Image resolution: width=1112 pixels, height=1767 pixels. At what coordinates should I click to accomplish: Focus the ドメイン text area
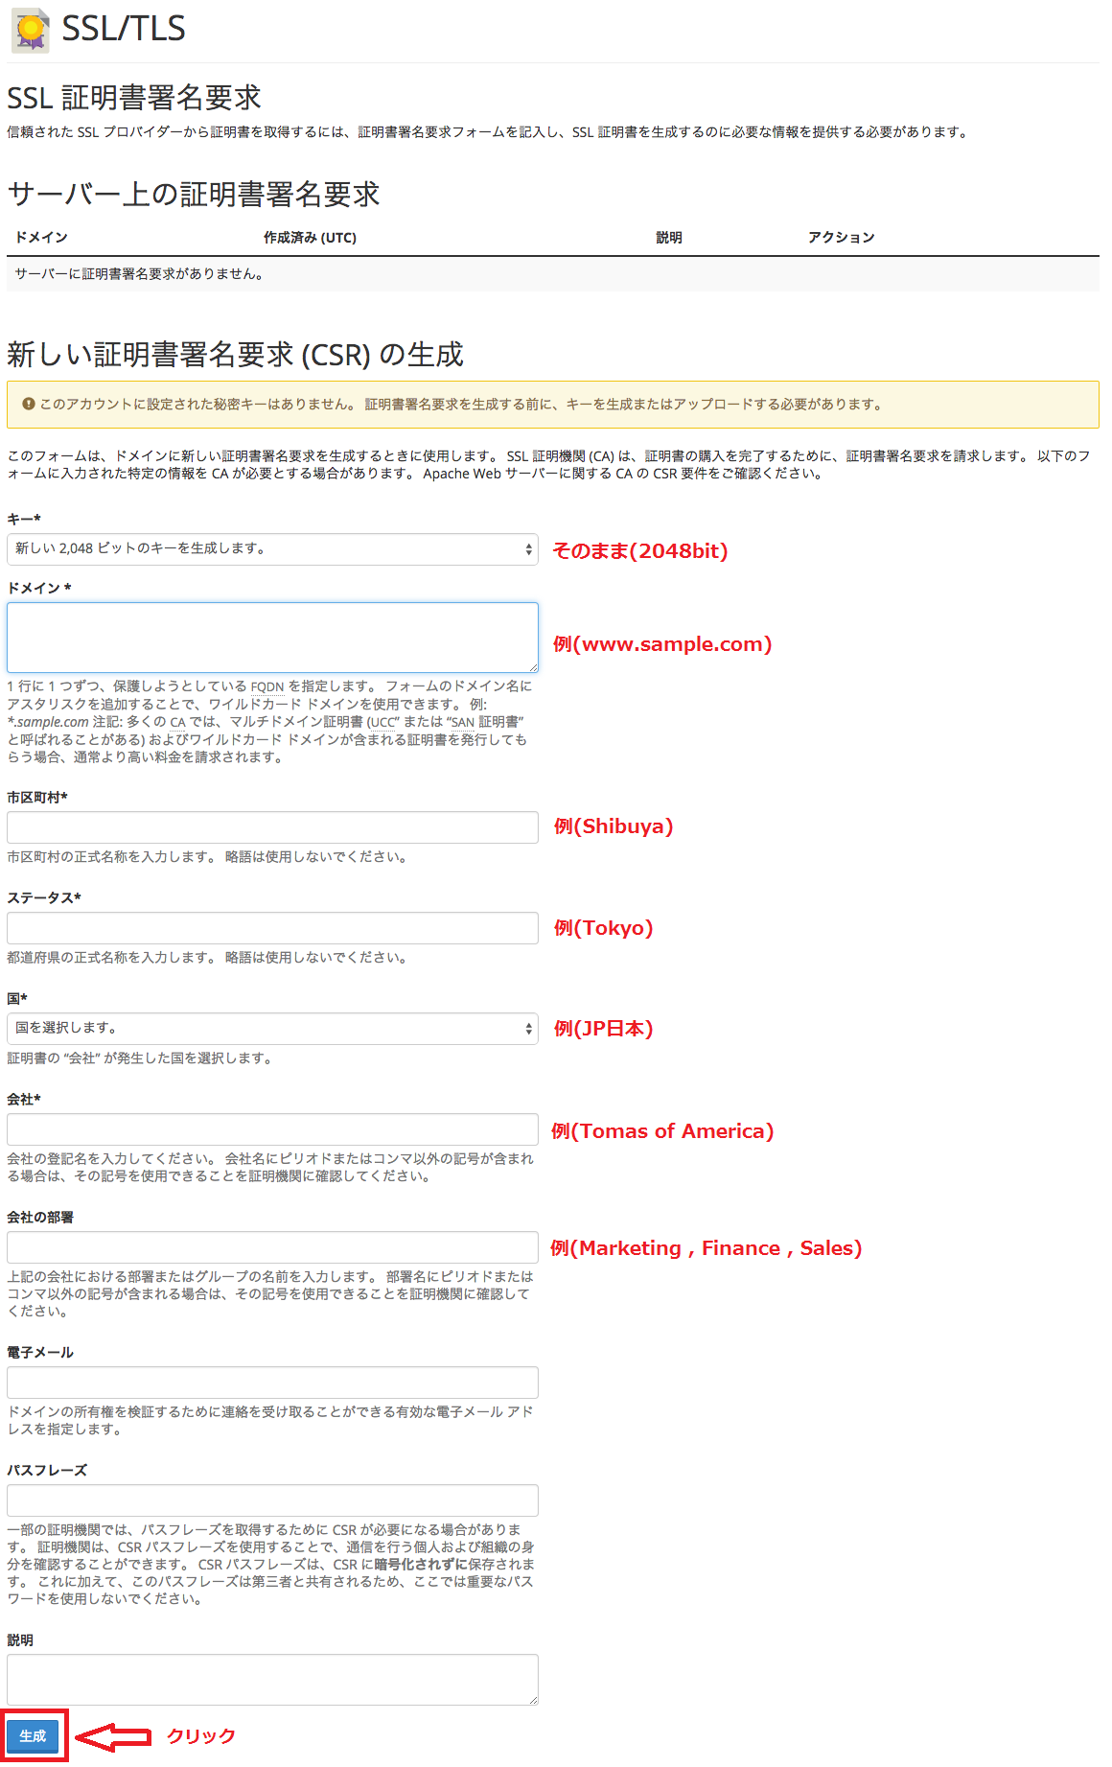tap(272, 638)
